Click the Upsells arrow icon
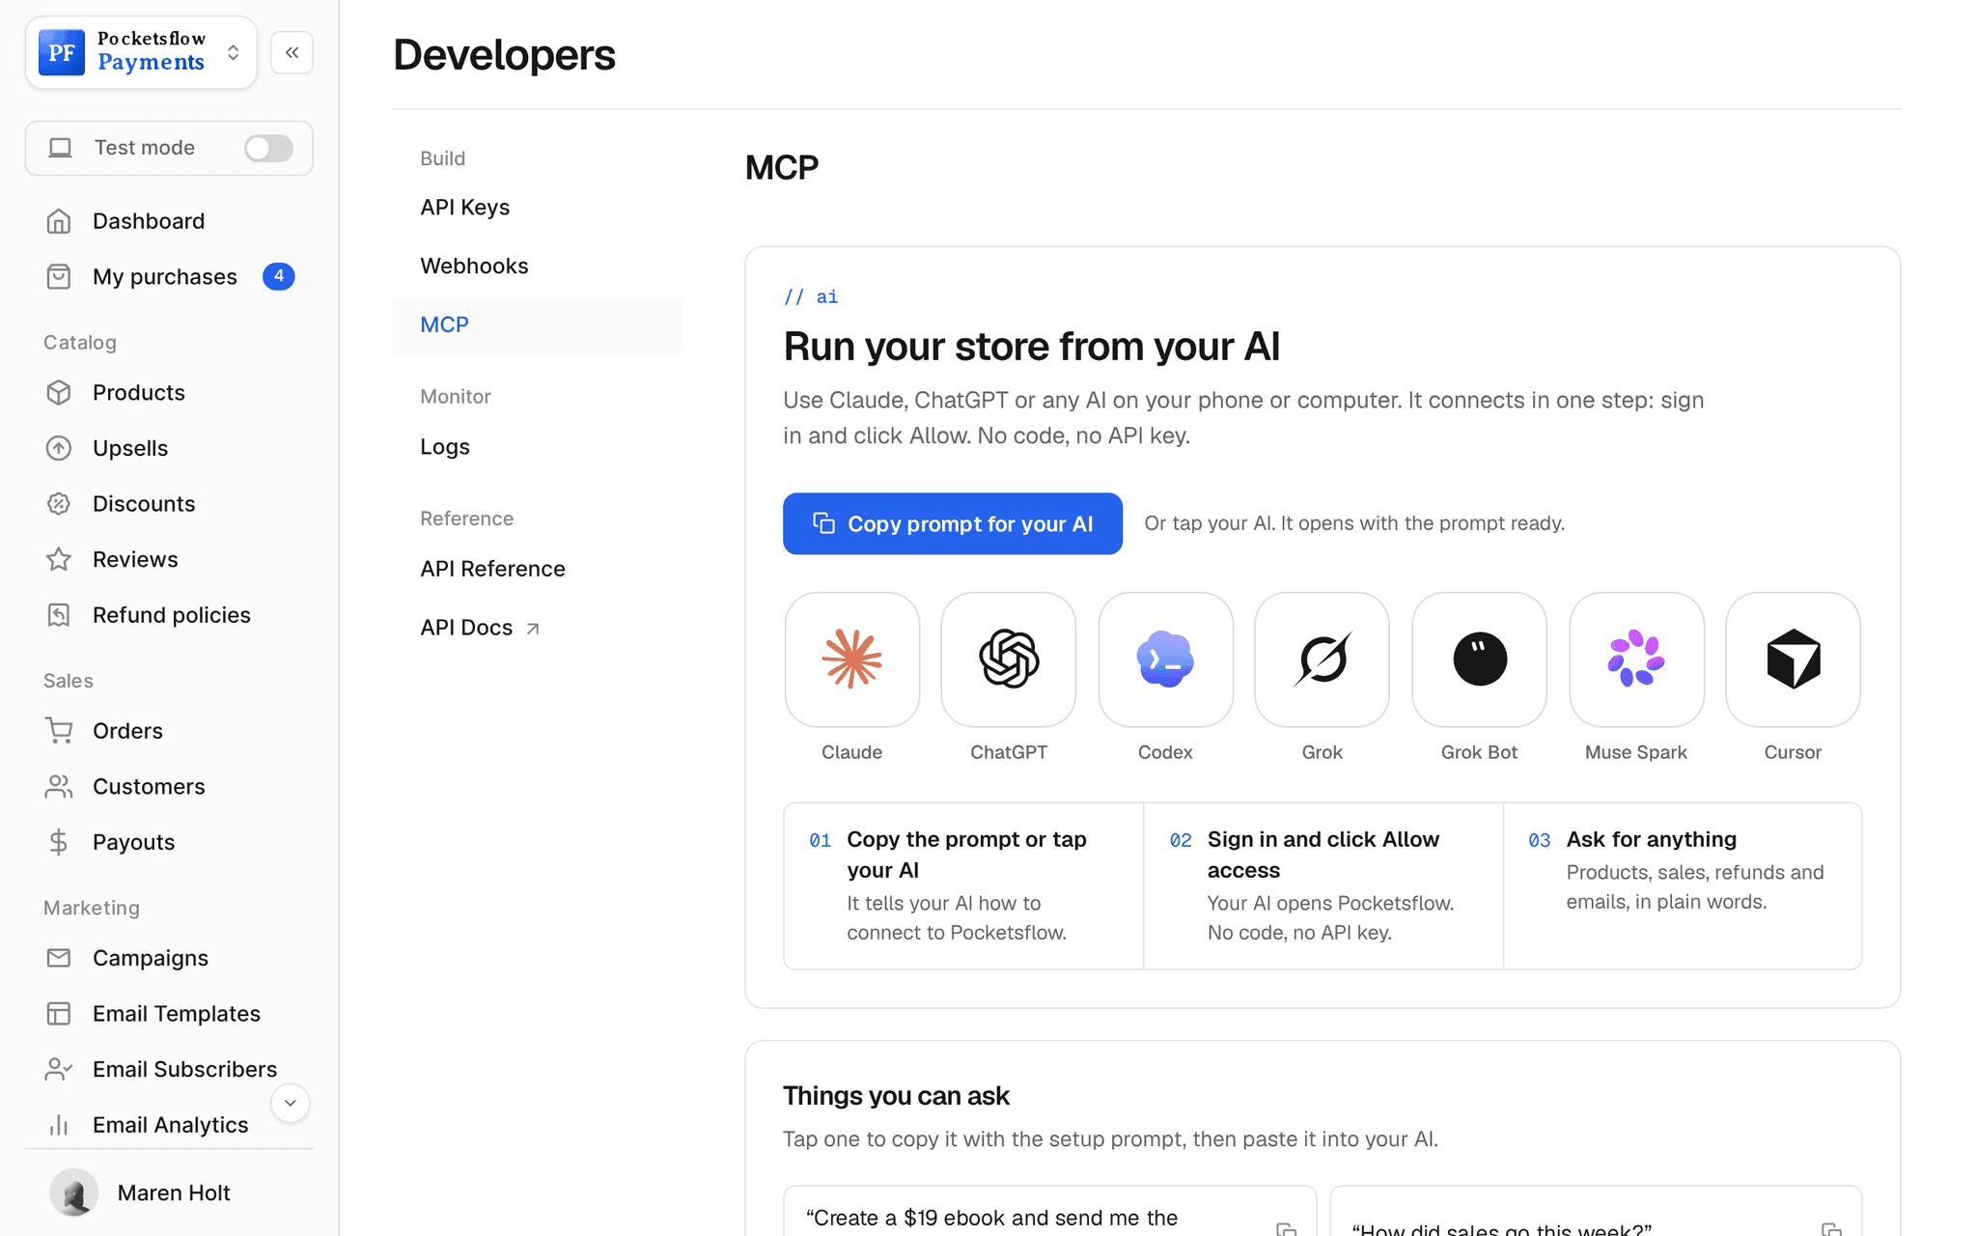The image size is (1977, 1236). 59,448
